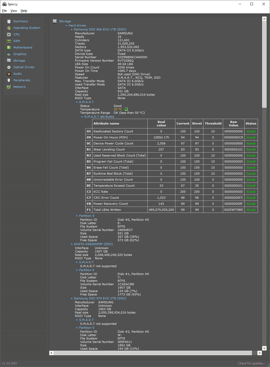Click the Check for updates link
Screen dimensions: 270x367
[x=251, y=363]
